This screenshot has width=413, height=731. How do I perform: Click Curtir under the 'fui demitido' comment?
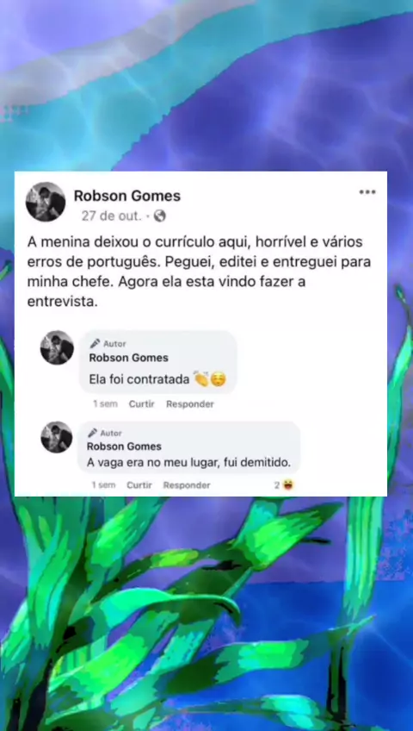click(x=139, y=485)
